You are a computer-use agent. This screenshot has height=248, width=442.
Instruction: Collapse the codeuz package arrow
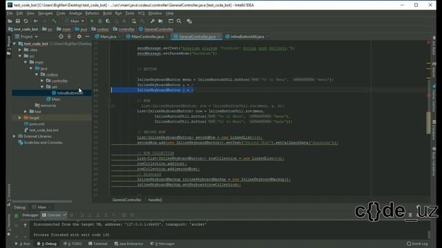[37, 75]
